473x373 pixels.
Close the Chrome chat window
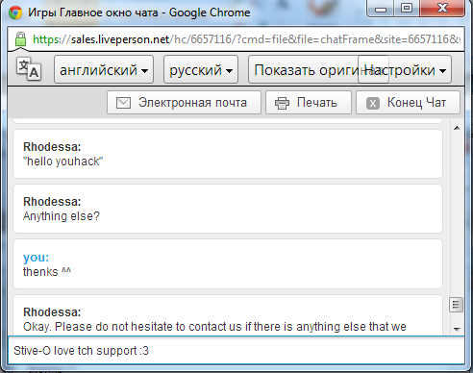(442, 9)
